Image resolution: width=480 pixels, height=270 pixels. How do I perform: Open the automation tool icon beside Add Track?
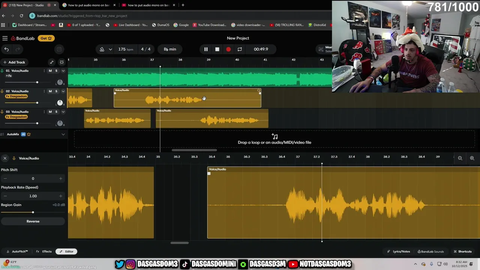[52, 62]
